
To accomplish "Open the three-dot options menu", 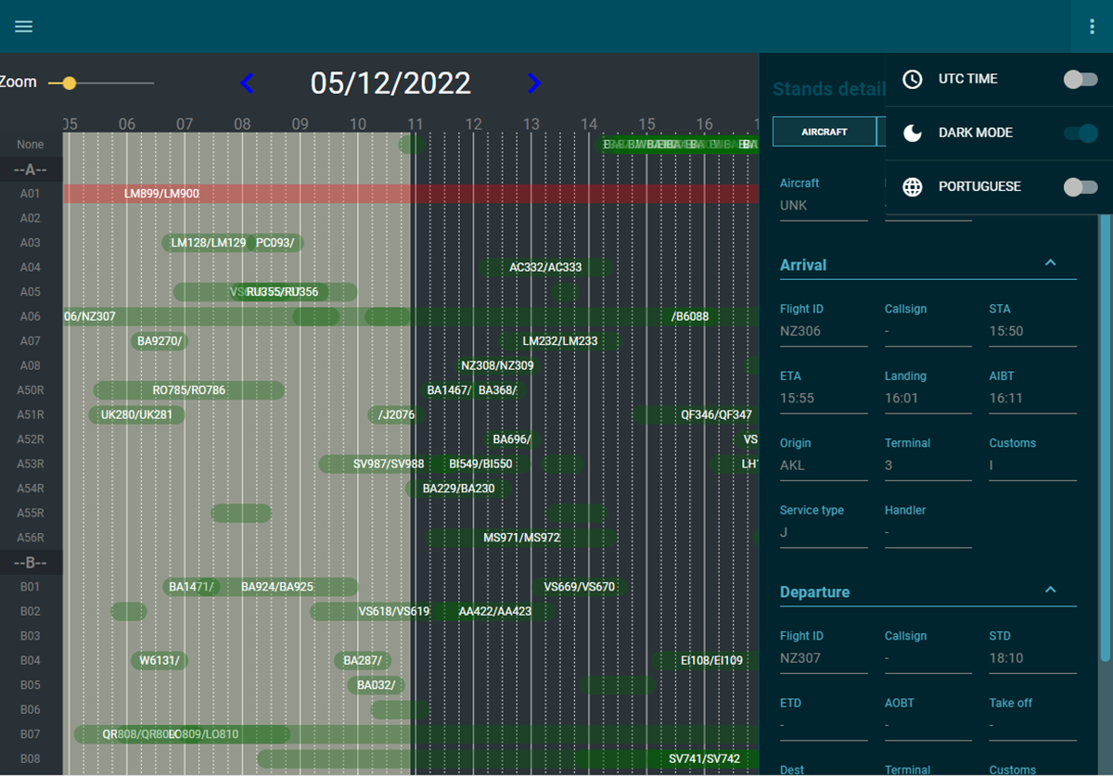I will 1092,27.
